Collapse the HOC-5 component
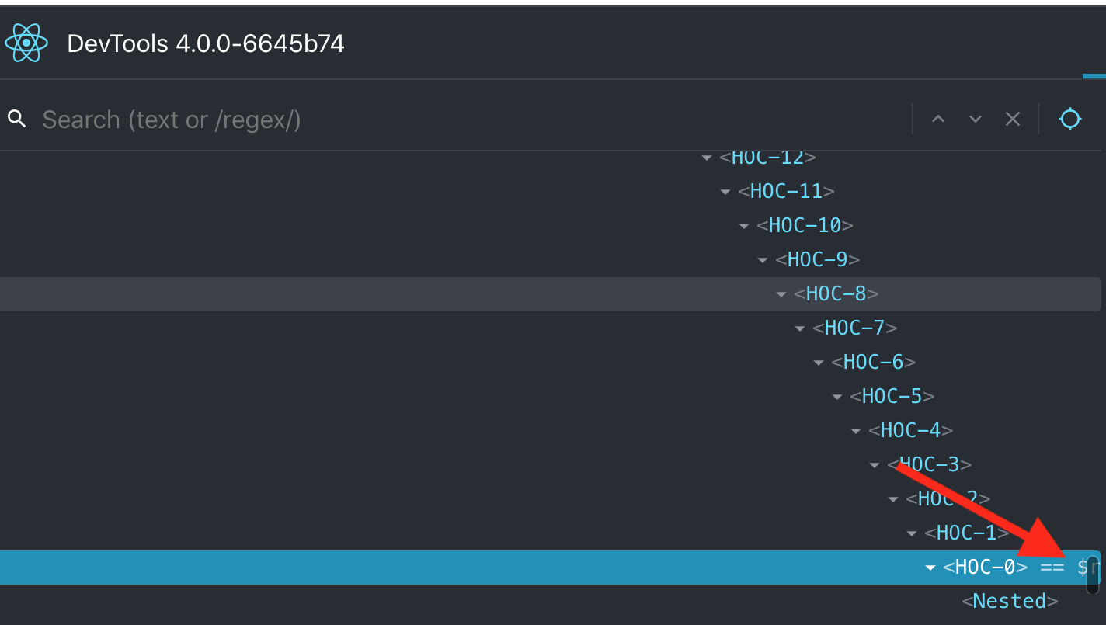Image resolution: width=1106 pixels, height=625 pixels. coord(837,396)
